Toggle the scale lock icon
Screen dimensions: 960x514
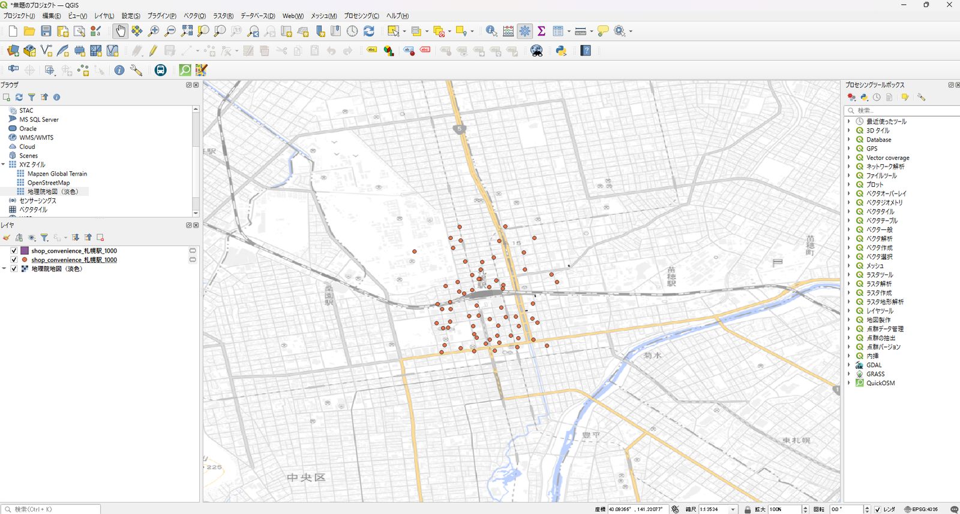(747, 509)
